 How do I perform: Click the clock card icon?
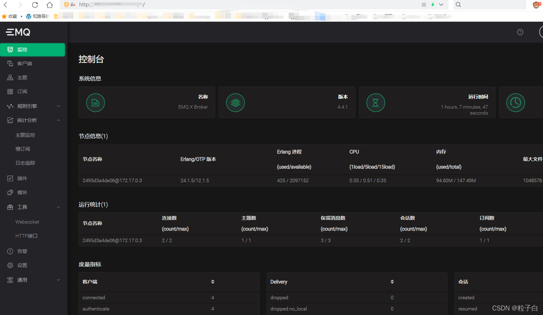coord(516,103)
